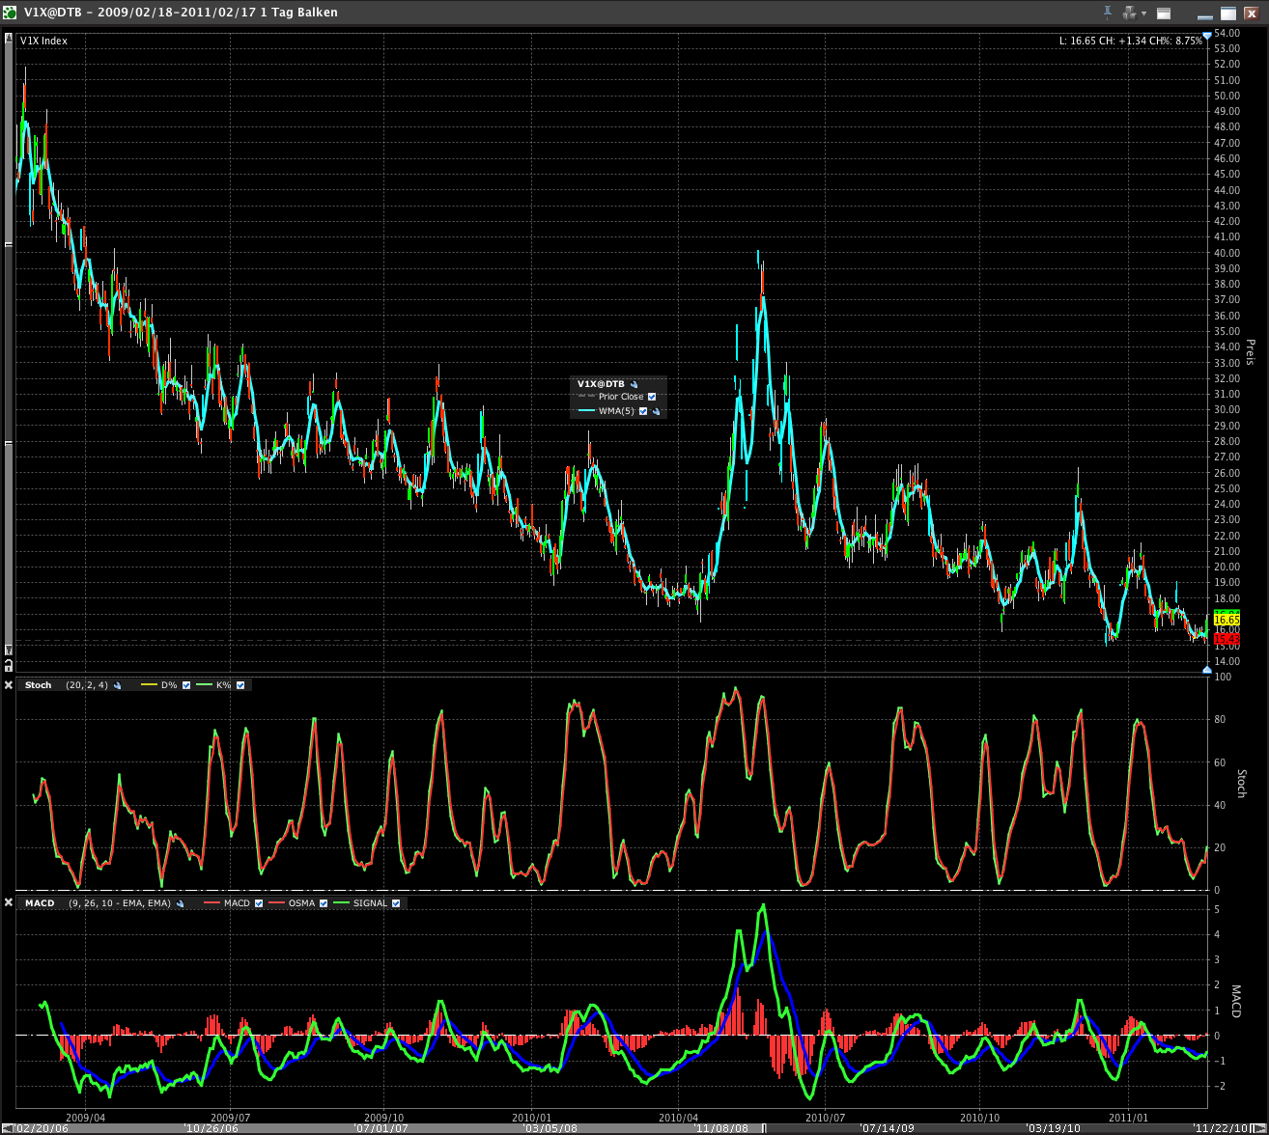Open Stoch indicator settings wrench
Viewport: 1269px width, 1135px height.
point(117,685)
